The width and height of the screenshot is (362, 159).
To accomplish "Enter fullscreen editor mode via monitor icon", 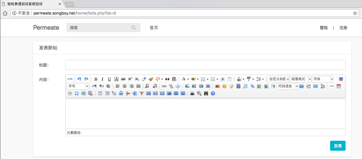I will 341,79.
